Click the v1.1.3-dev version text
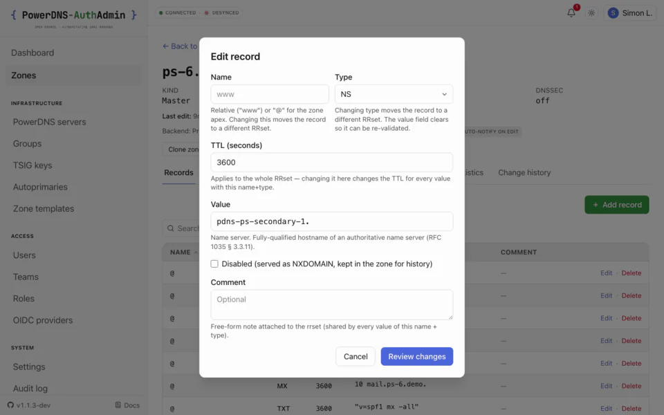664x415 pixels. 33,405
